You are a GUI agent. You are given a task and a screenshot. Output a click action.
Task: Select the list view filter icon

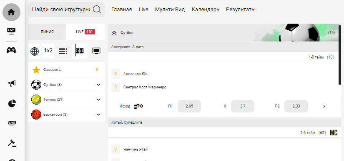[63, 51]
